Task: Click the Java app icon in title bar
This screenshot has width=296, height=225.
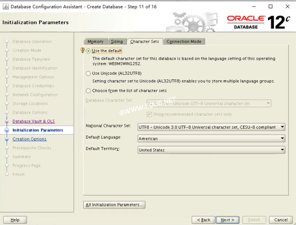Action: [6, 7]
